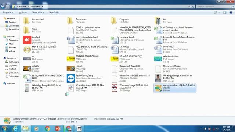Screen dimensions: 235x132
Task: Select all College school data Excel file
Action: click(158, 30)
